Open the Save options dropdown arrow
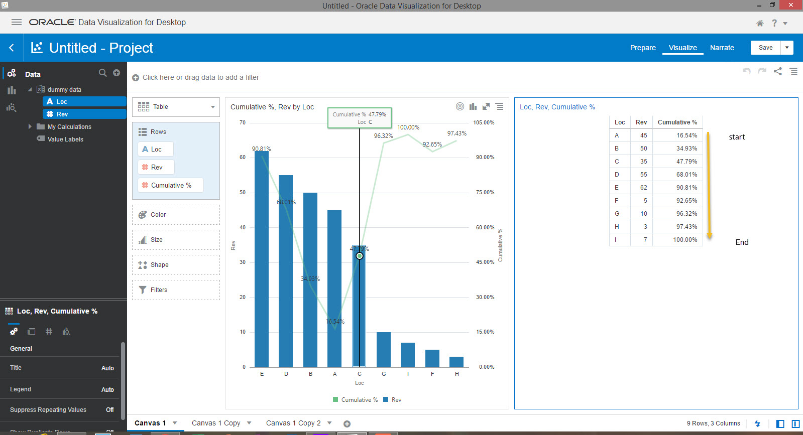The width and height of the screenshot is (803, 435). [x=787, y=48]
